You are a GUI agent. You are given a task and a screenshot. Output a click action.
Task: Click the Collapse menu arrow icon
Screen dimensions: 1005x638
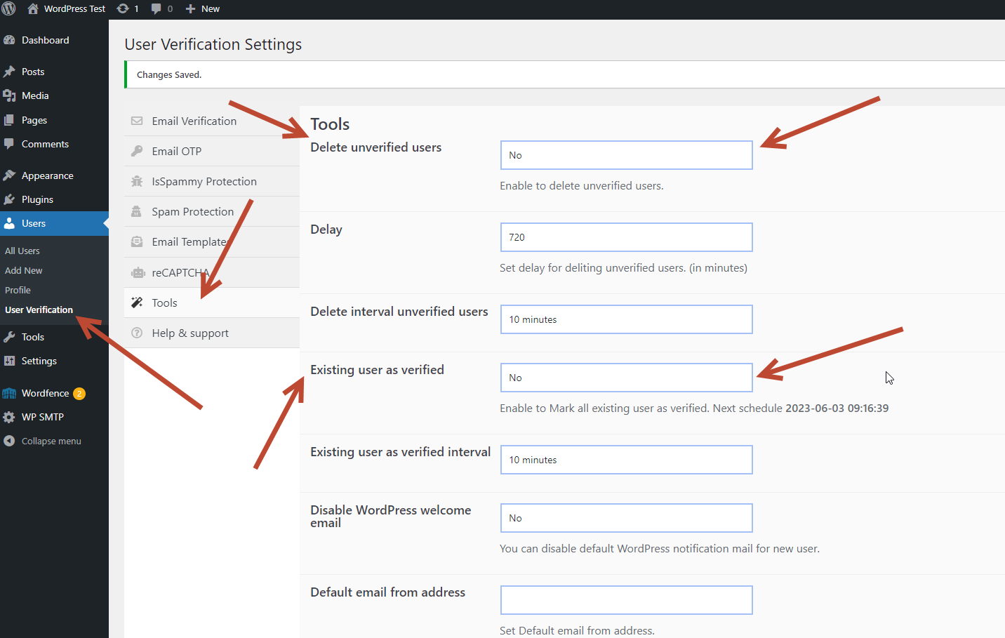point(9,441)
